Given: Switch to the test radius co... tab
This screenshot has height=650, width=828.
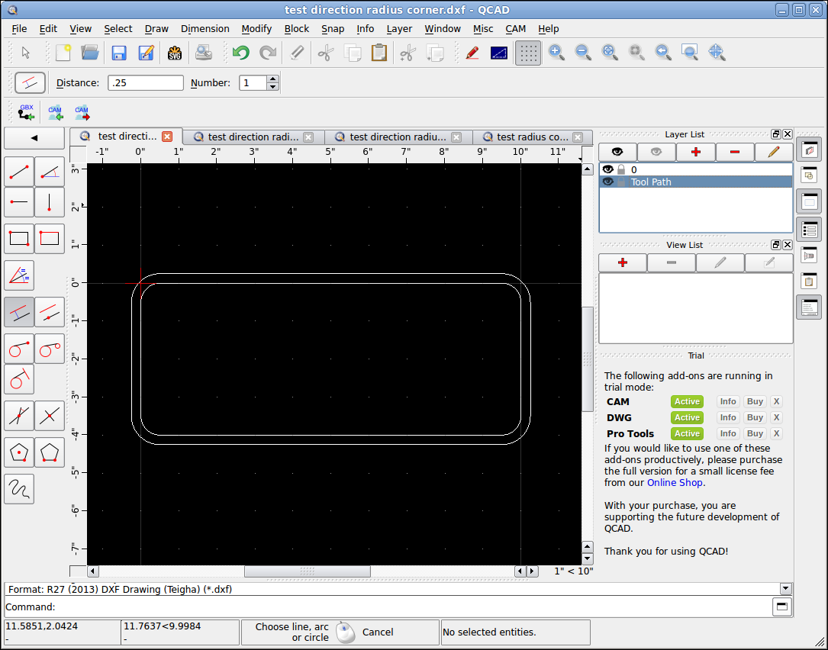Looking at the screenshot, I should coord(533,137).
